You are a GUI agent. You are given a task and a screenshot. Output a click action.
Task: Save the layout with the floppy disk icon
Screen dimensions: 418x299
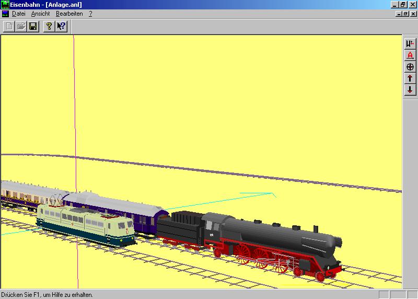point(33,26)
